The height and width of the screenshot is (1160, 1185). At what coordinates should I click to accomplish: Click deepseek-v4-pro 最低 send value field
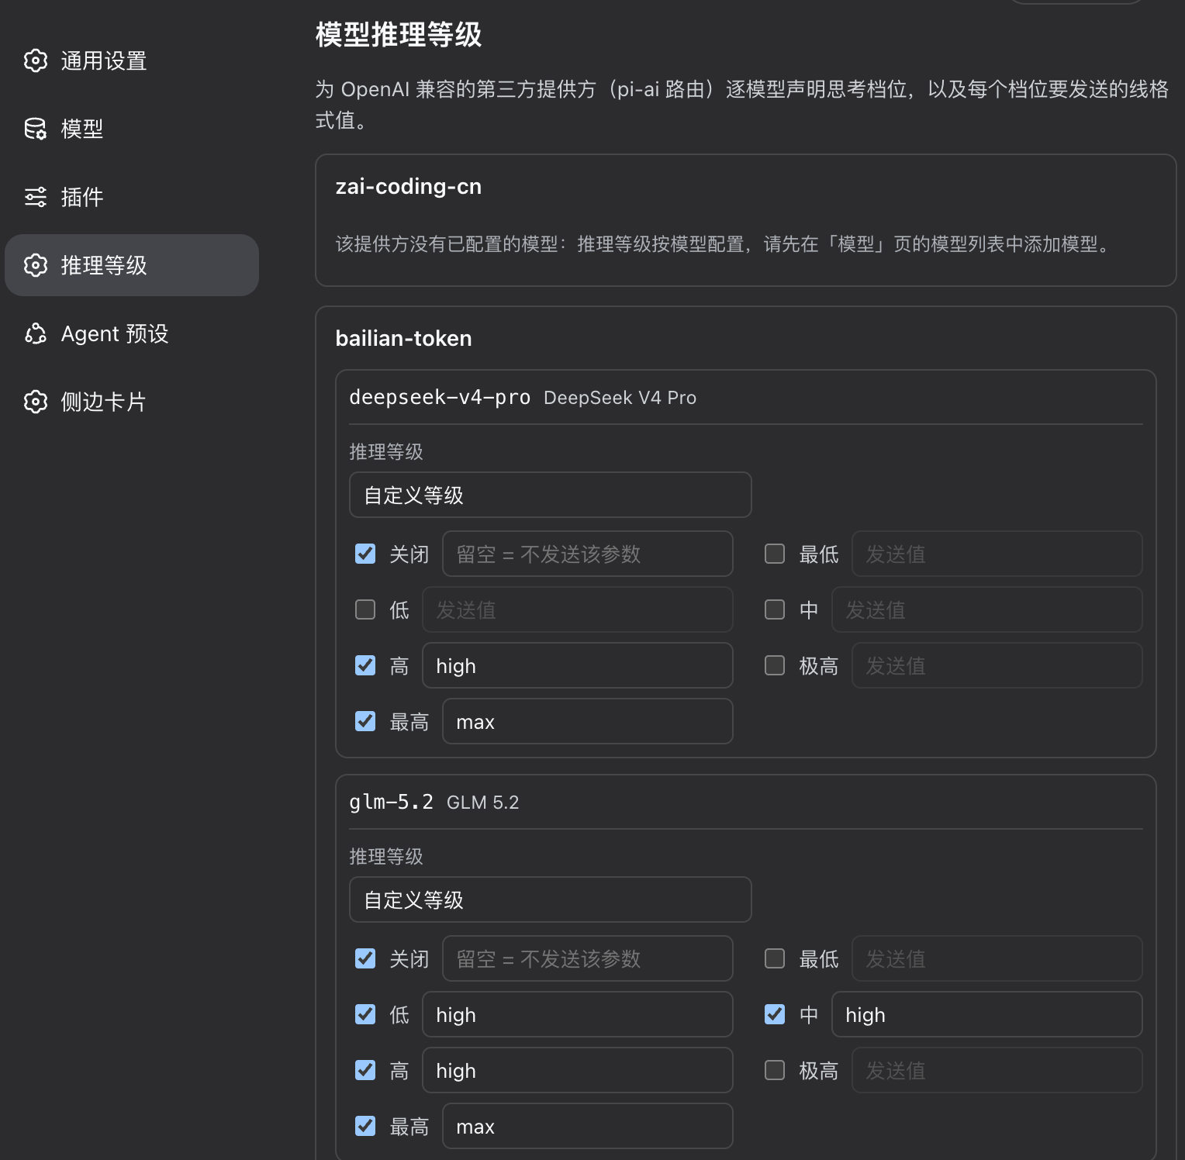pos(997,554)
